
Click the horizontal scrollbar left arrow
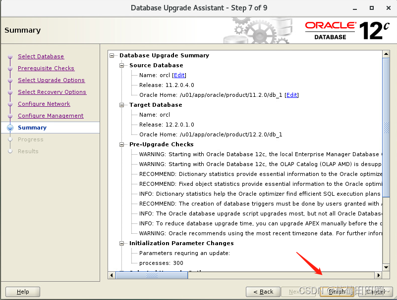112,275
